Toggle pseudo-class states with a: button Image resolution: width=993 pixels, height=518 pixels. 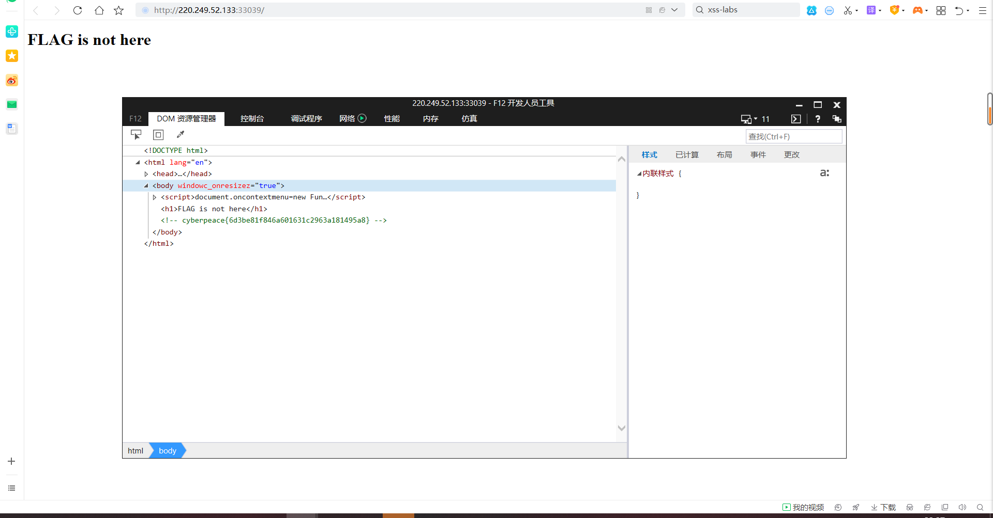click(824, 173)
